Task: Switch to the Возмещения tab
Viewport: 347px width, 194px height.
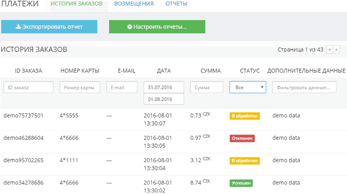Action: pos(134,4)
